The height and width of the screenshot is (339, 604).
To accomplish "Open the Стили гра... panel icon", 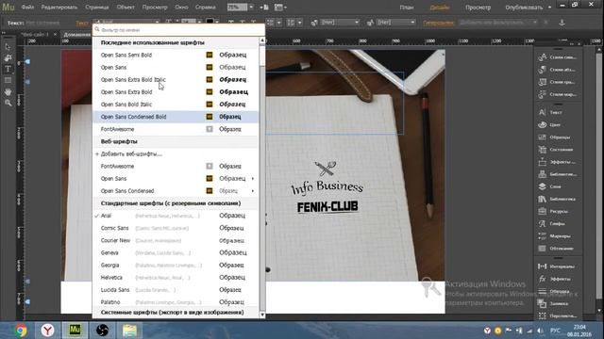I will click(543, 82).
